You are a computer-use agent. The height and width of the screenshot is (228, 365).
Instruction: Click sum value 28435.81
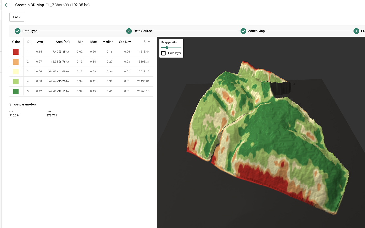click(143, 81)
